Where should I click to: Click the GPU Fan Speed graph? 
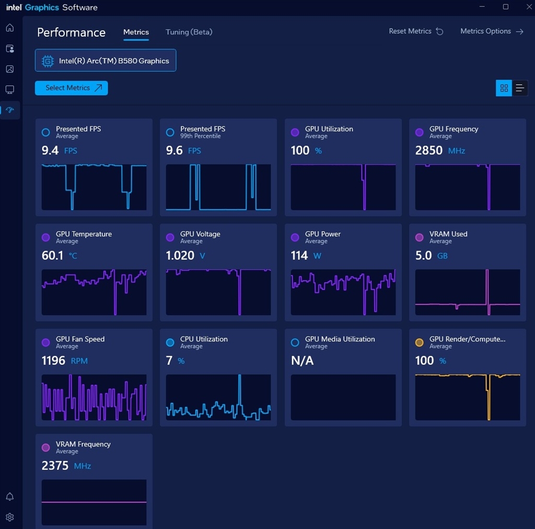tap(94, 397)
